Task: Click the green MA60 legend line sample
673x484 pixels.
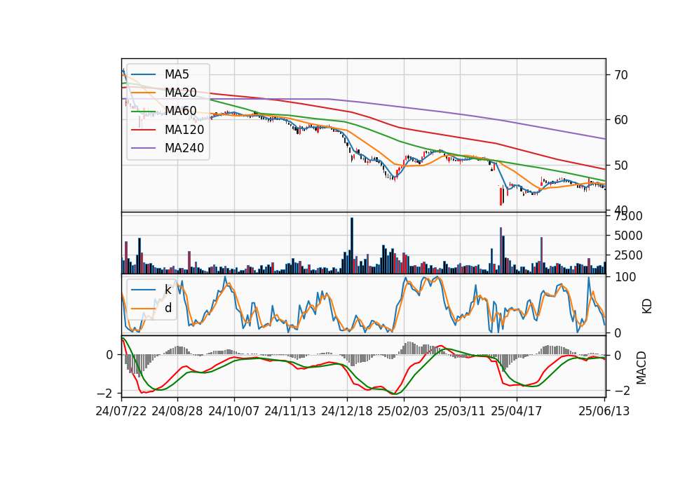Action: click(x=143, y=112)
